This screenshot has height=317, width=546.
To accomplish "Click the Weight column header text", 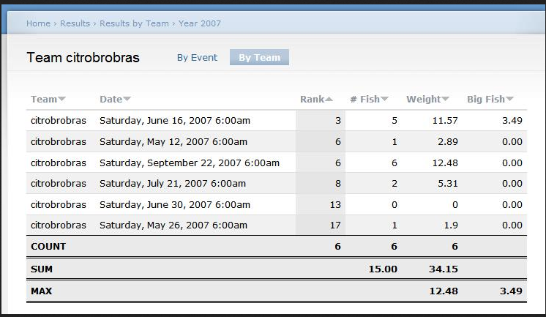I will click(x=424, y=100).
